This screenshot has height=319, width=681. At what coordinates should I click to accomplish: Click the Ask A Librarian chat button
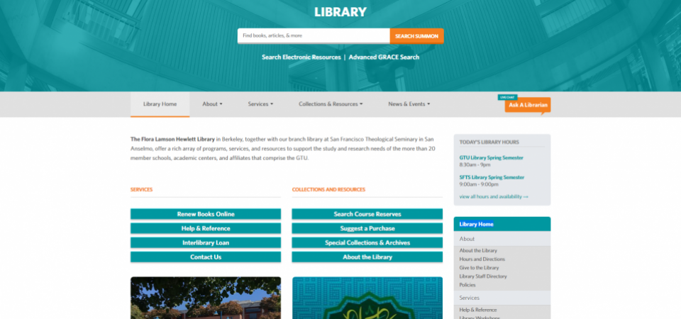pyautogui.click(x=528, y=105)
